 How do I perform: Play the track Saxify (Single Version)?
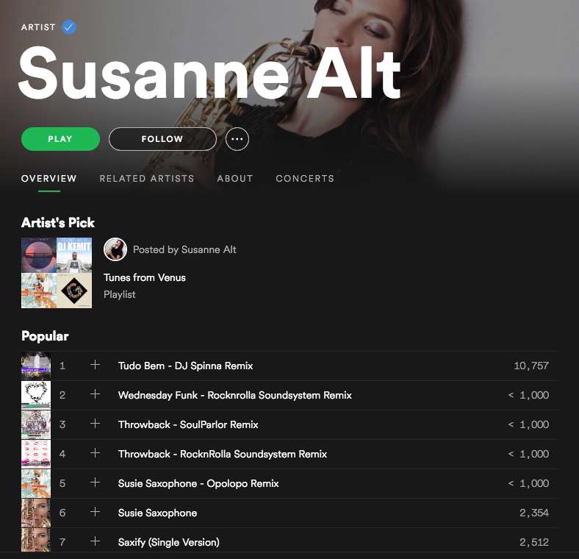coord(169,542)
